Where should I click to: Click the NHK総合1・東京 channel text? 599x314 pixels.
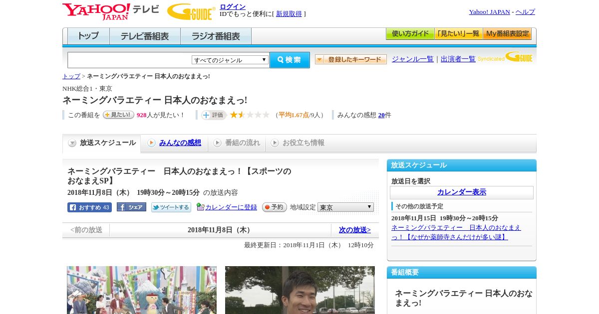tap(87, 89)
